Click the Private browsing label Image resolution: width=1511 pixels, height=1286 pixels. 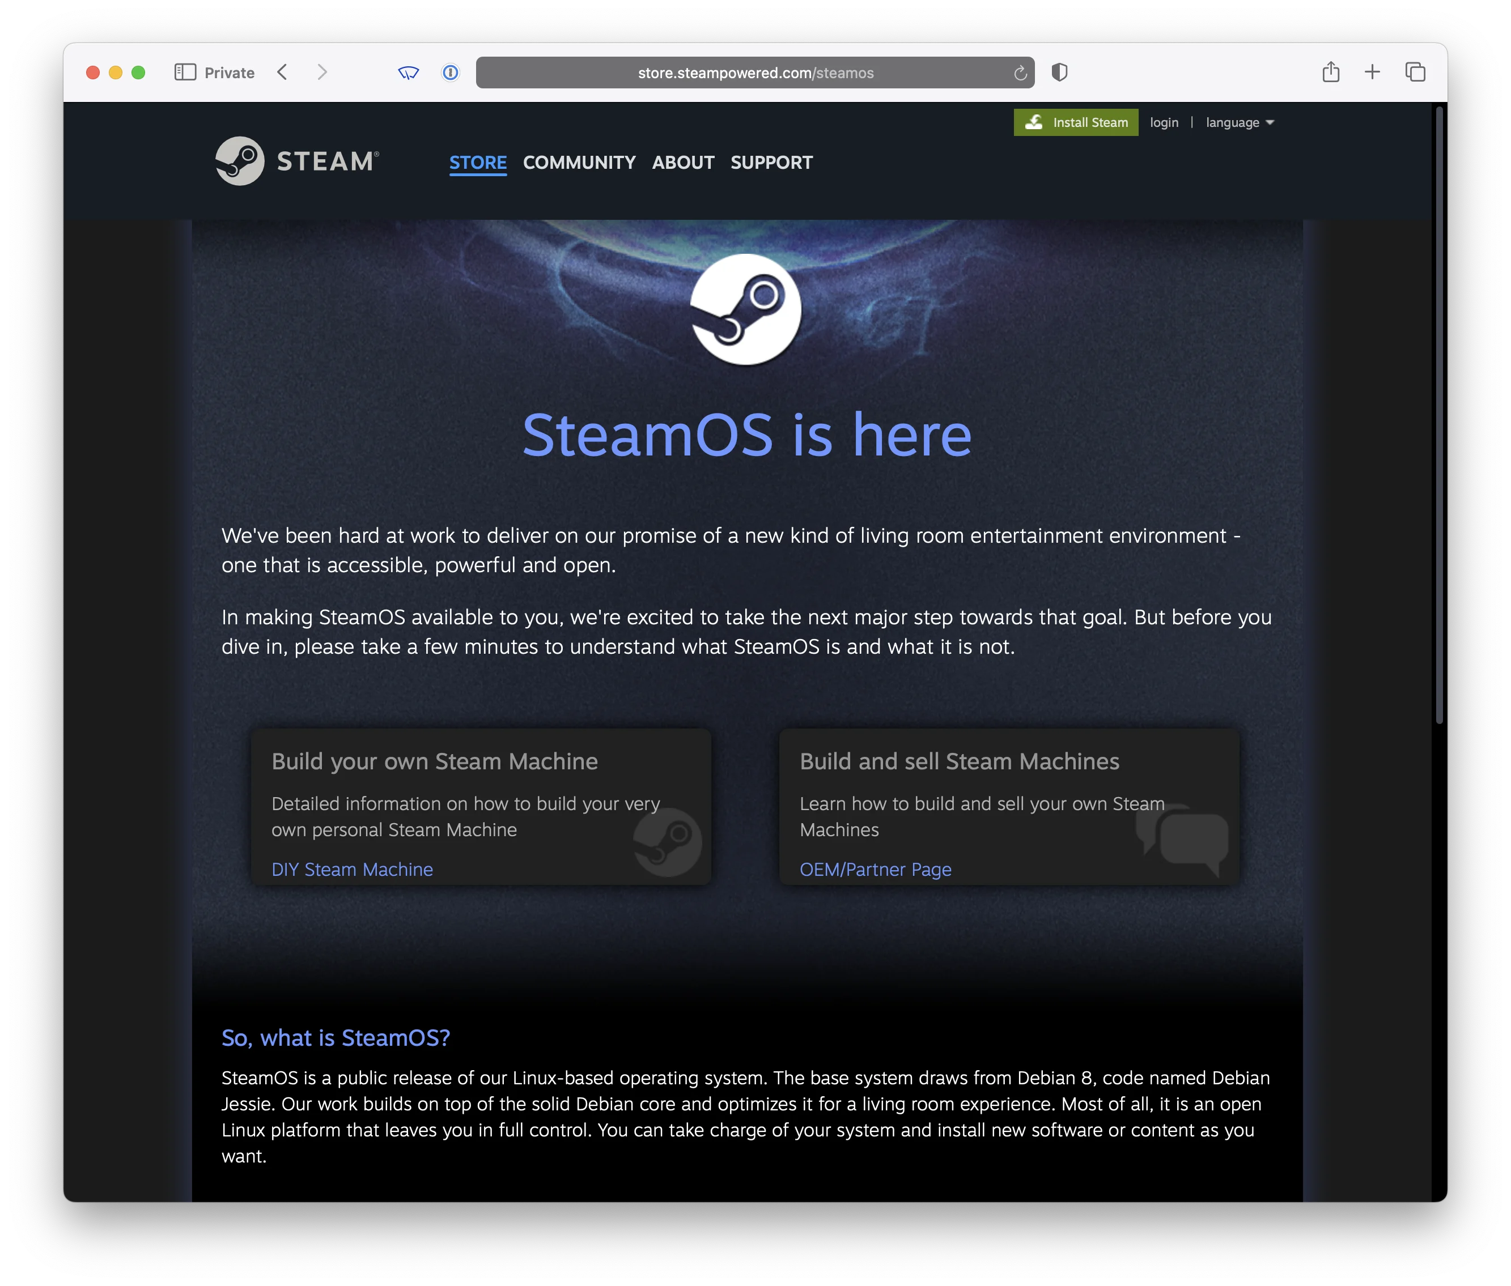229,73
